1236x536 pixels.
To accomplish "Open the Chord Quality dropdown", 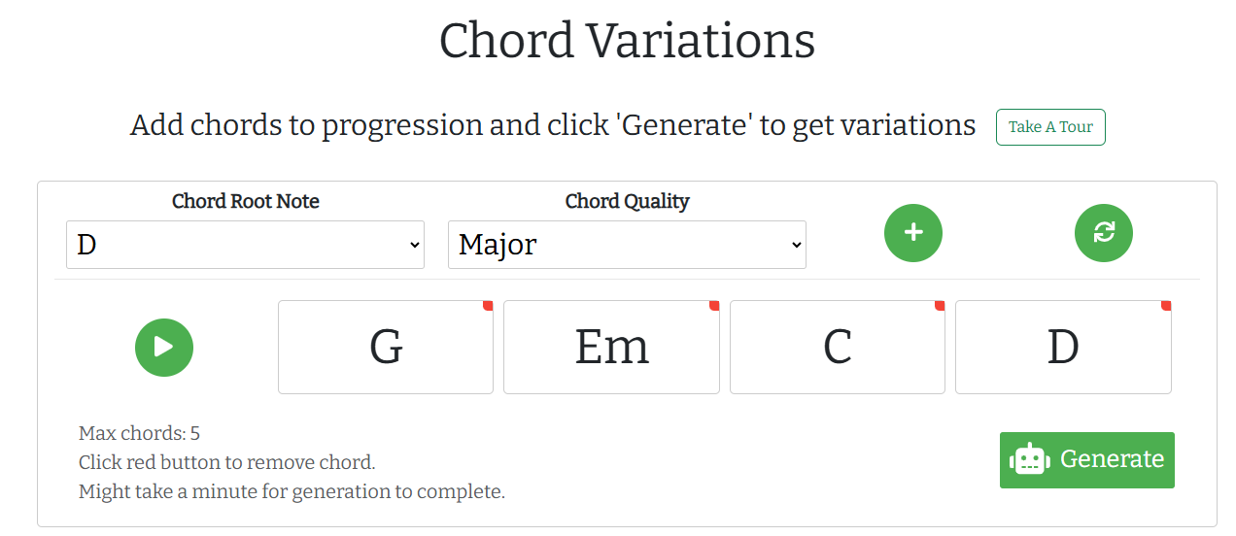I will (627, 245).
